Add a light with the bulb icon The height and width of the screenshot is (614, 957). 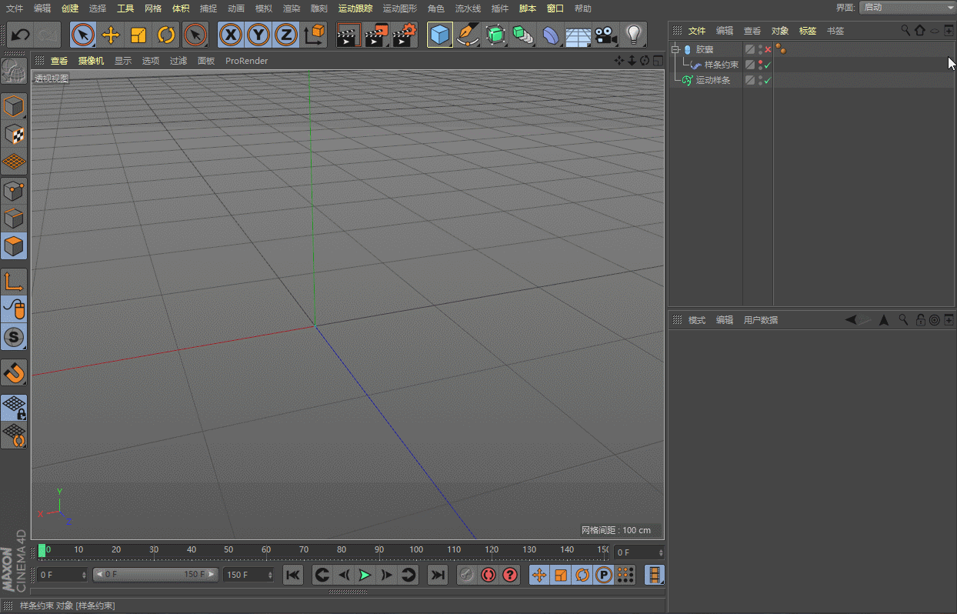pos(633,35)
